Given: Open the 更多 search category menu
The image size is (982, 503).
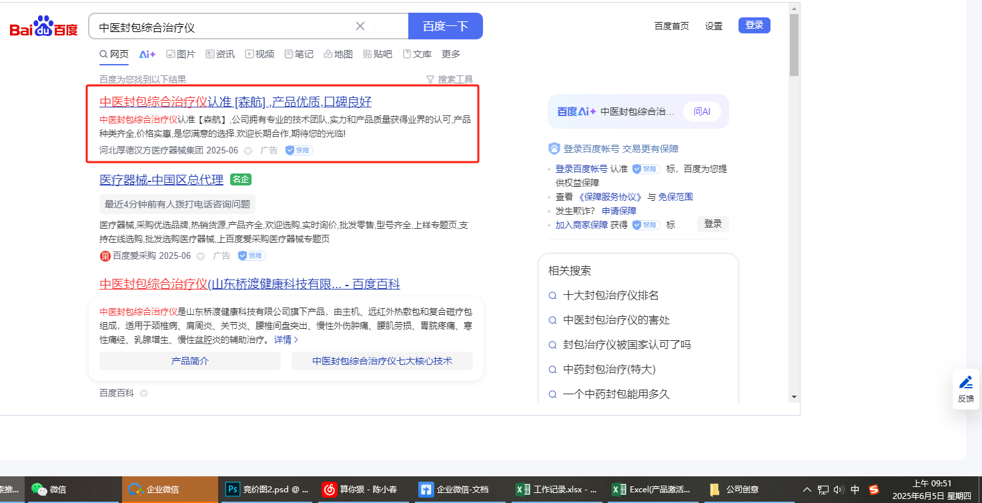Looking at the screenshot, I should [x=451, y=54].
